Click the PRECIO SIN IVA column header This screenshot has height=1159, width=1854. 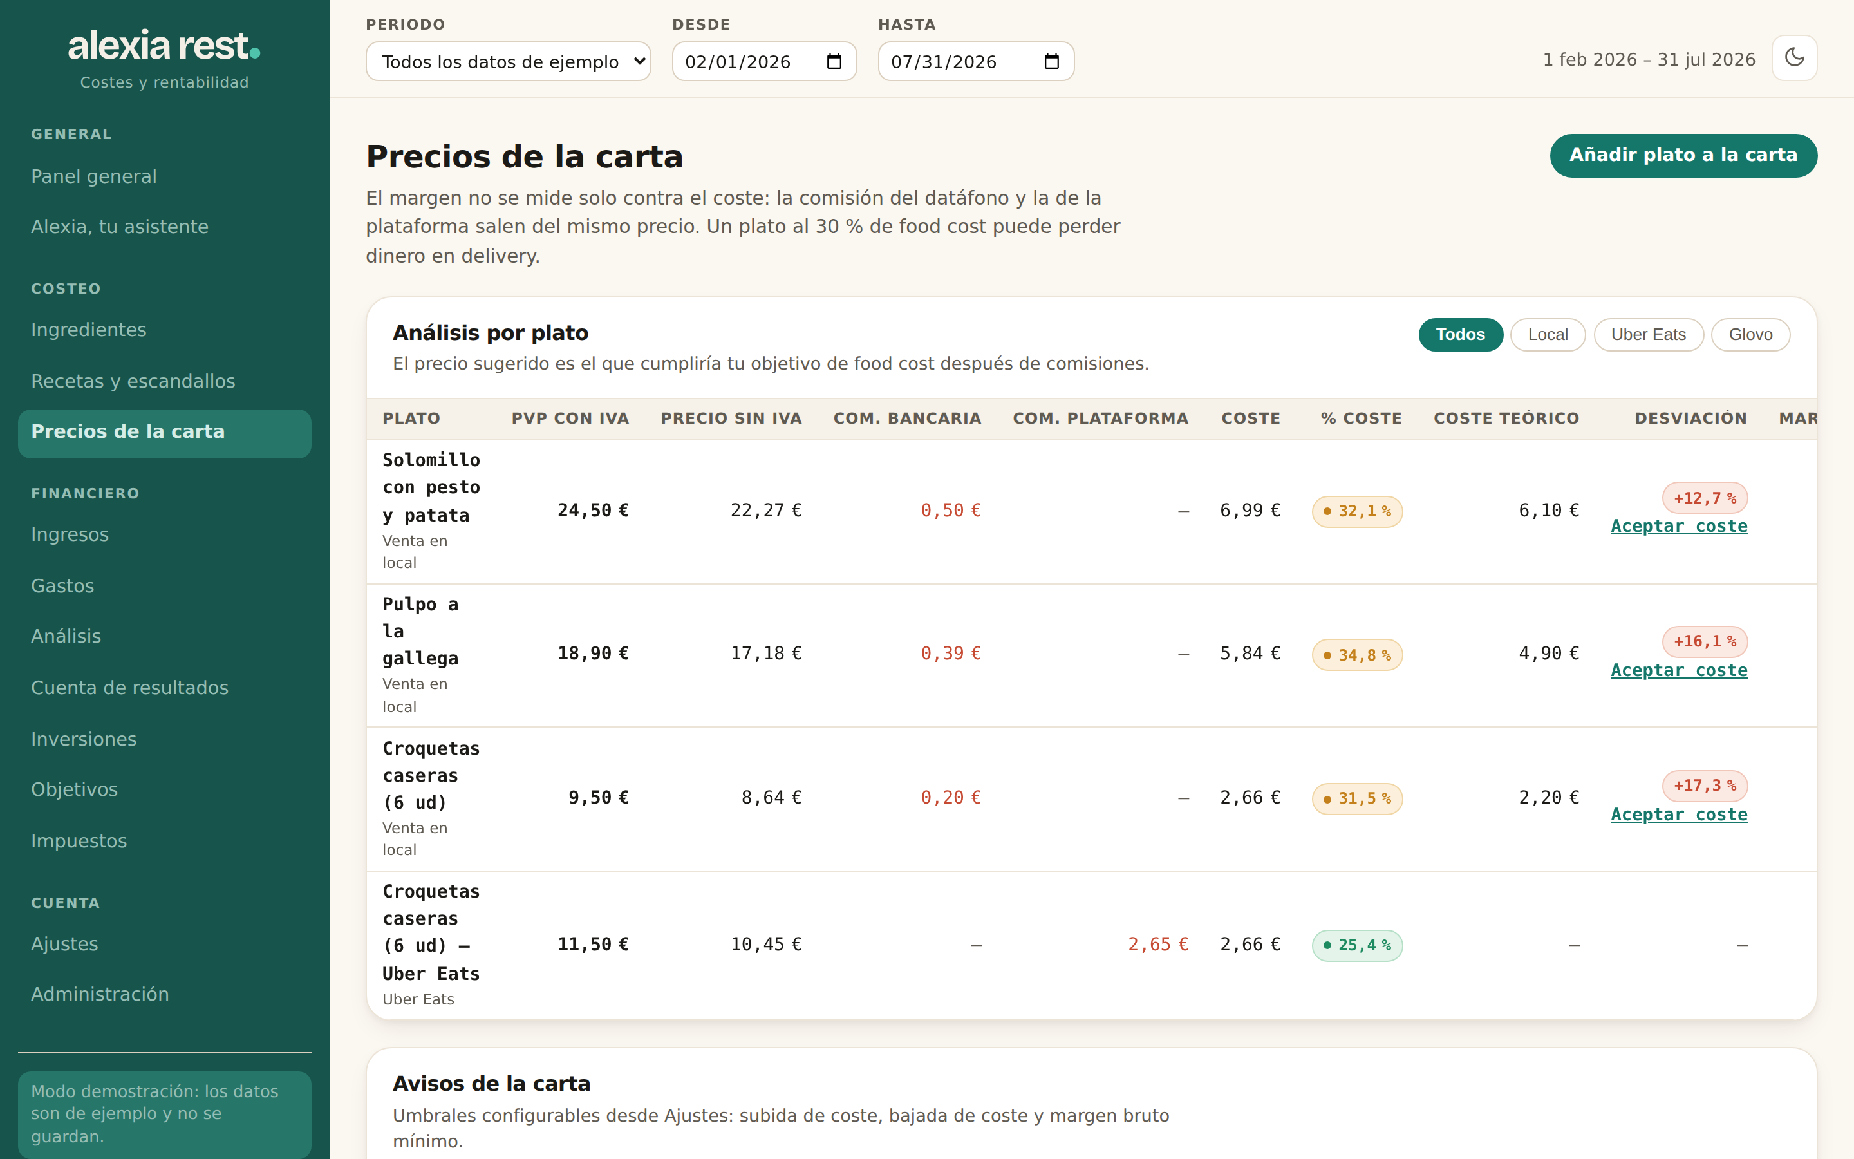[731, 419]
